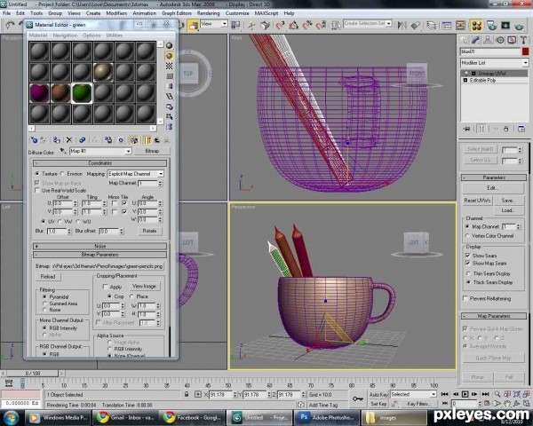
Task: Click Quick Render teapot icon
Action: 519,25
